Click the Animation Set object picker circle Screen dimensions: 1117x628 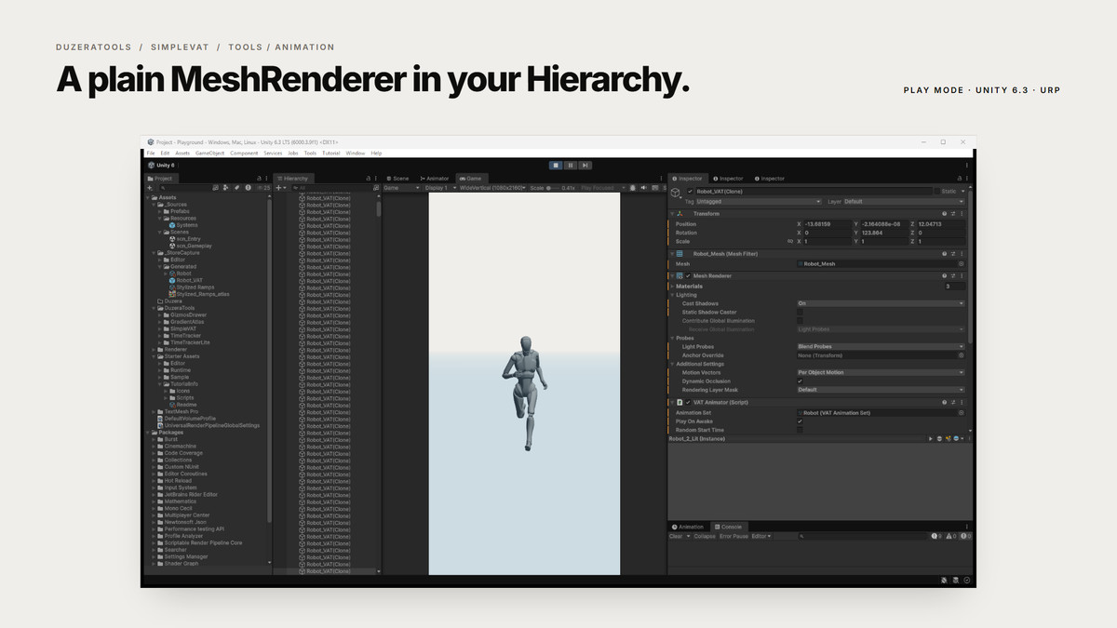(x=961, y=413)
